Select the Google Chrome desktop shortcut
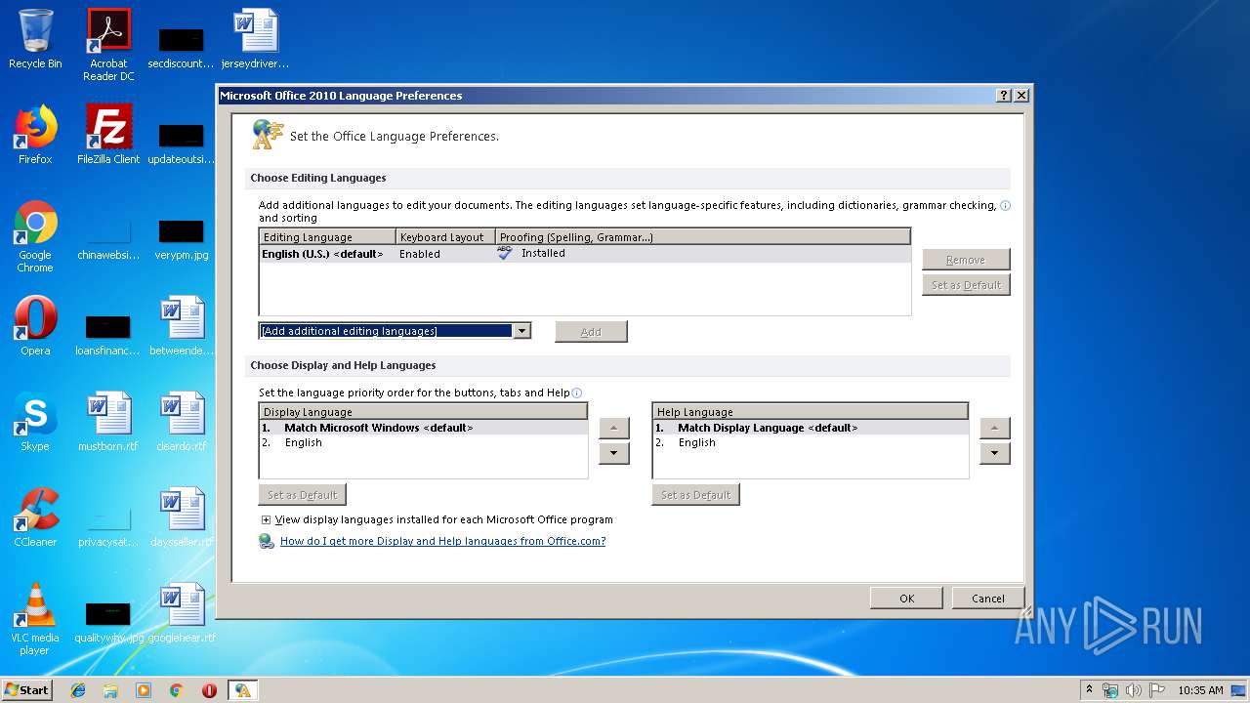 (x=35, y=236)
